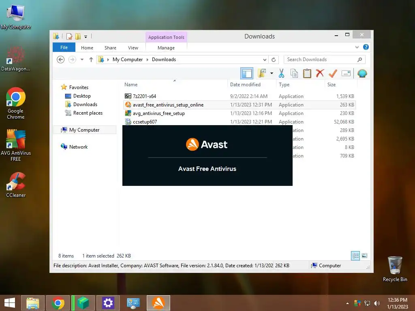Click the Rename toolbar icon

pyautogui.click(x=346, y=73)
